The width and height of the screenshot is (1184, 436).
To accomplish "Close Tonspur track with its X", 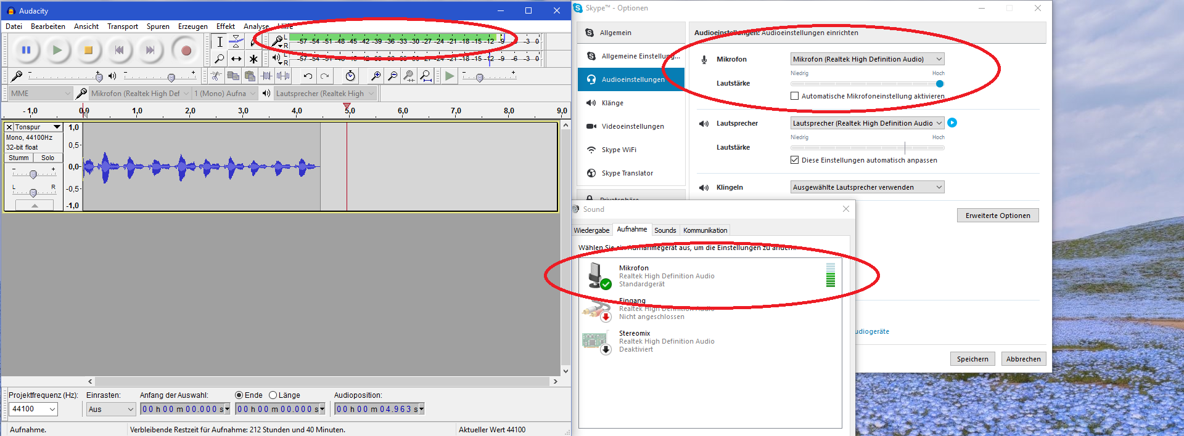I will [9, 127].
